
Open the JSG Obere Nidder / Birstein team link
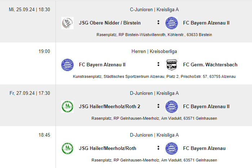pyautogui.click(x=110, y=23)
